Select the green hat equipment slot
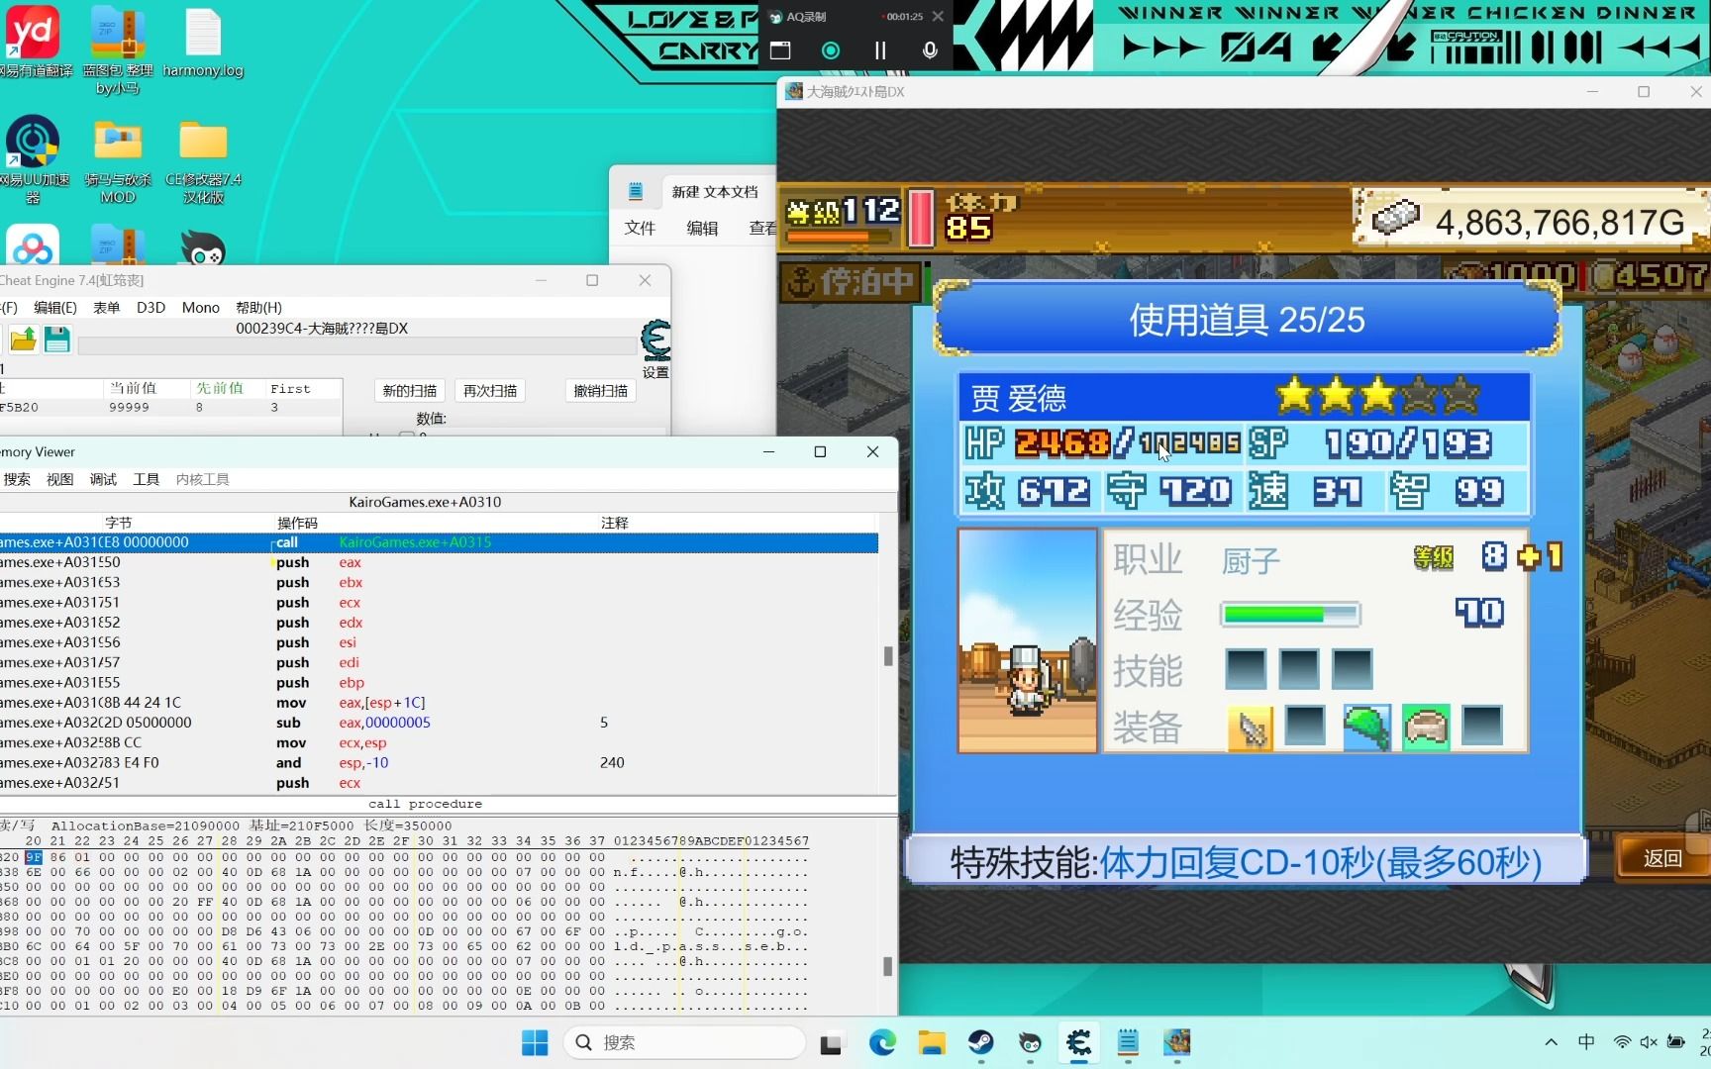This screenshot has height=1069, width=1711. (1366, 728)
